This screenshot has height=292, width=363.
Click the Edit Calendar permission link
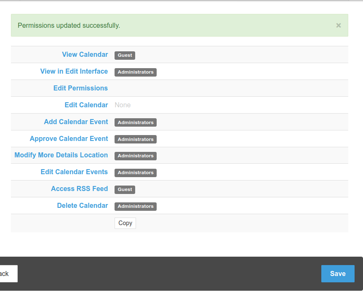(x=86, y=105)
